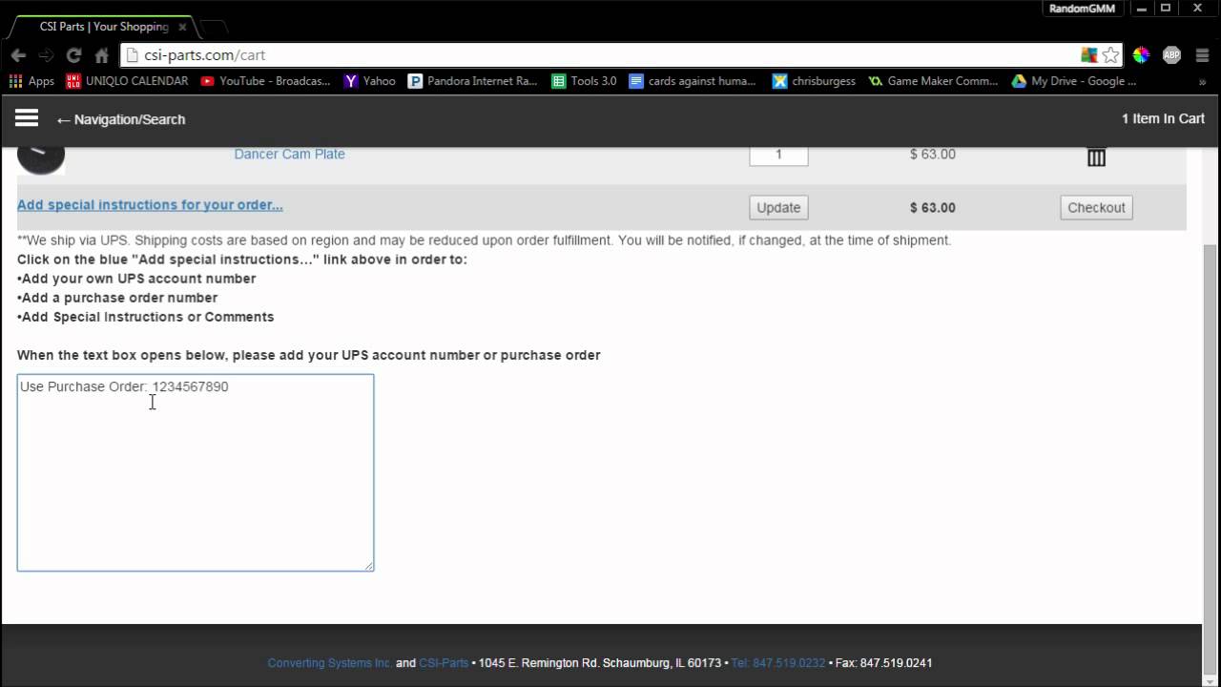Image resolution: width=1221 pixels, height=687 pixels.
Task: Open Pandora Internet Radio bookmark
Action: click(473, 81)
